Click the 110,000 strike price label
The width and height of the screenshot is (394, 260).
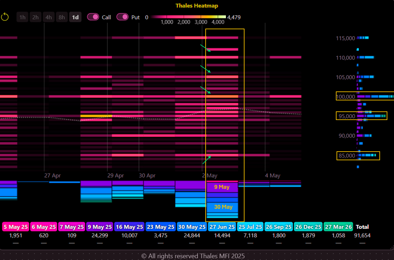coord(345,58)
